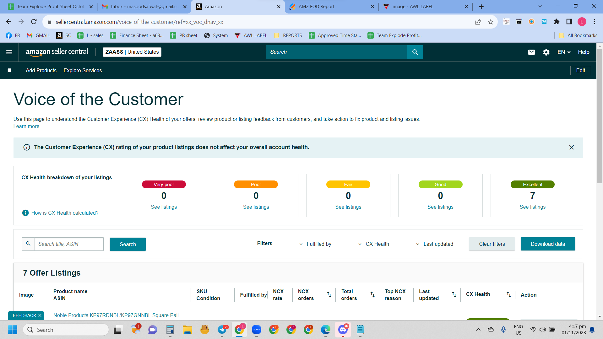The height and width of the screenshot is (339, 603).
Task: Sort by NCX orders column arrows
Action: click(x=329, y=294)
